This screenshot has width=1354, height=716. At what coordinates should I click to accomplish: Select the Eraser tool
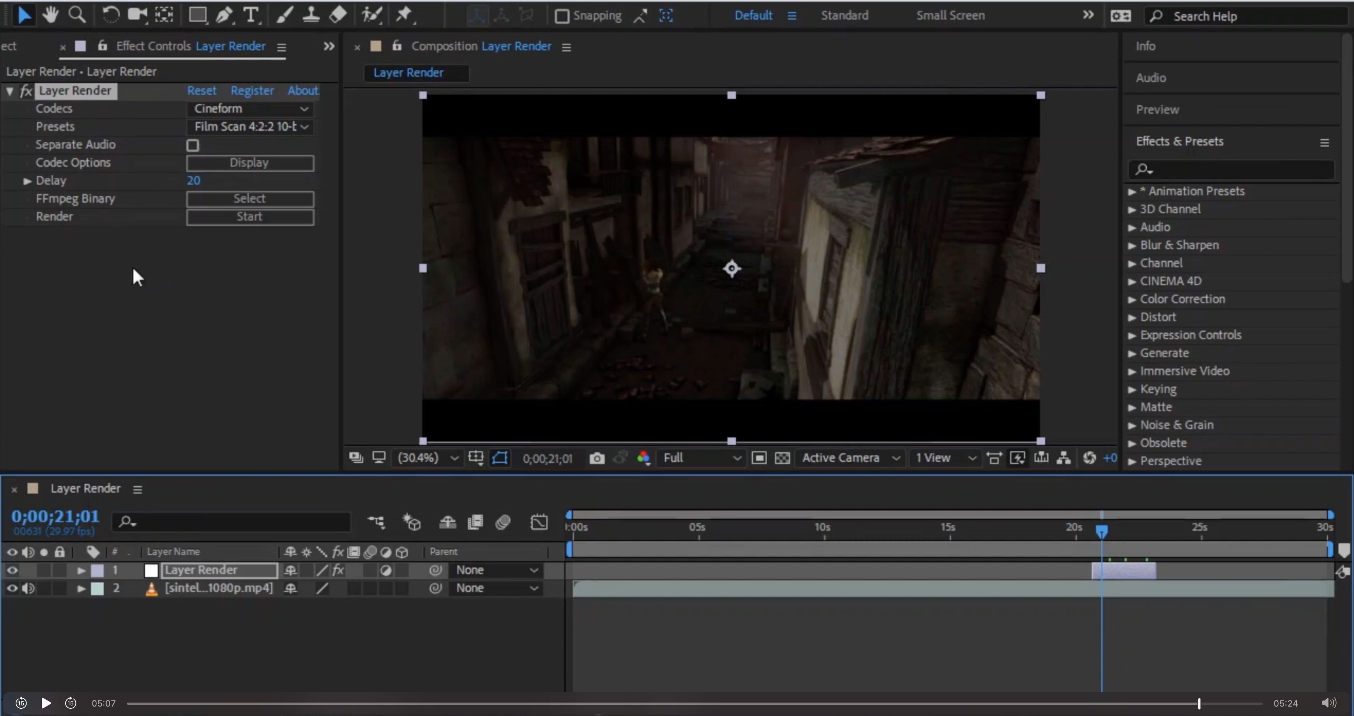tap(338, 15)
